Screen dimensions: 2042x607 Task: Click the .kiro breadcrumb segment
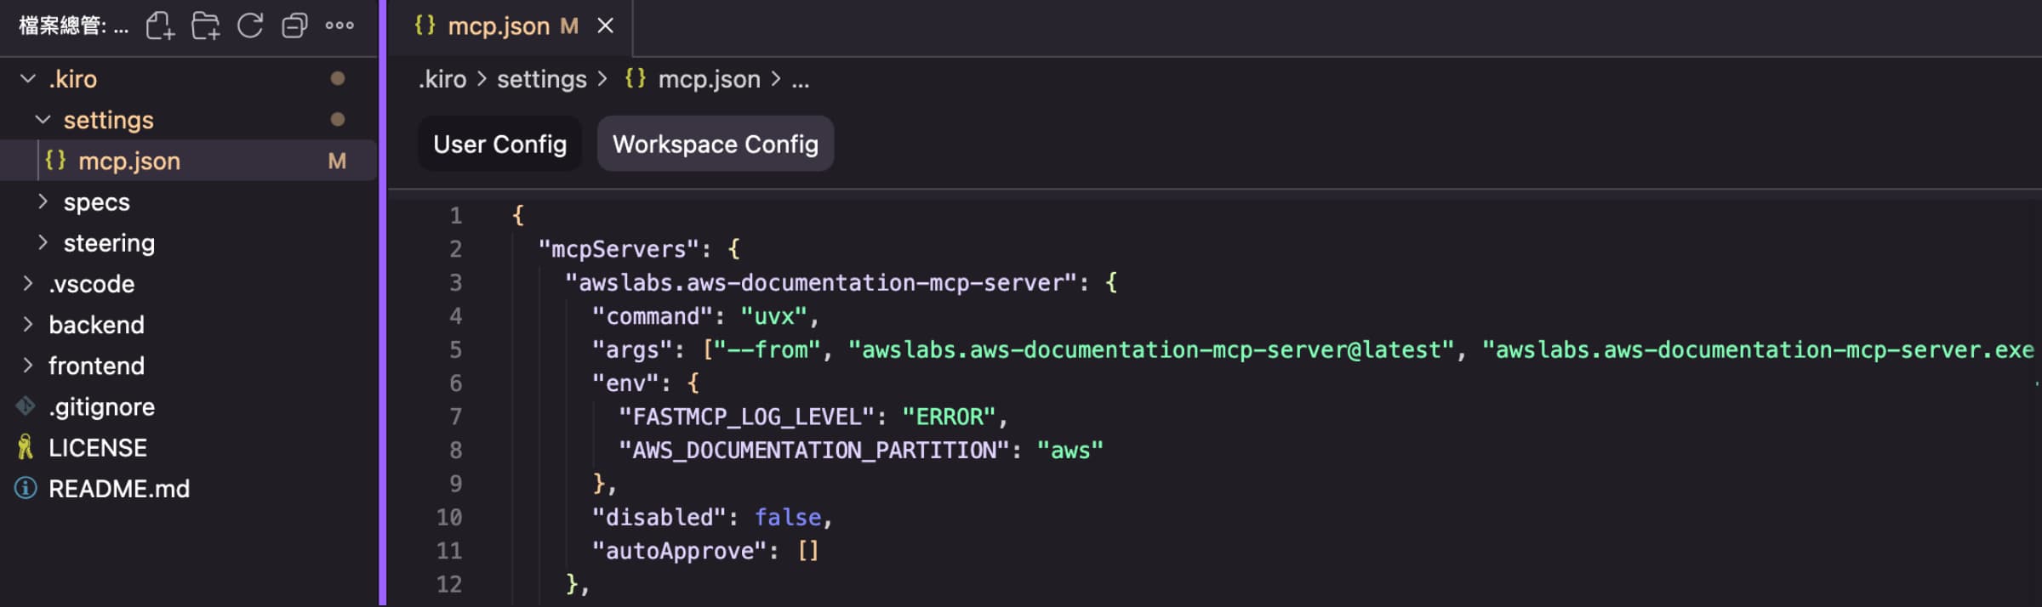442,79
